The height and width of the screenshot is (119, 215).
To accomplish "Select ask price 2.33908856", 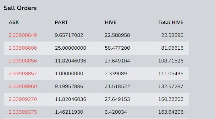I will coord(23,61).
